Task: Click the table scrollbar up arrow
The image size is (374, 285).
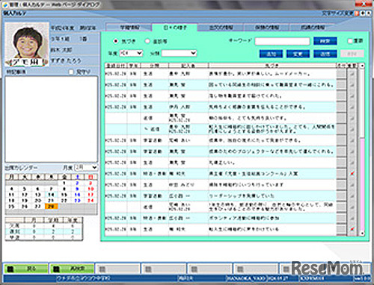Action: (x=362, y=66)
